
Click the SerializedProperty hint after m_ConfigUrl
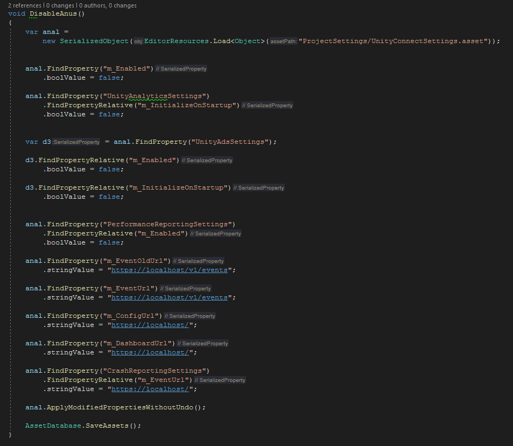click(190, 316)
